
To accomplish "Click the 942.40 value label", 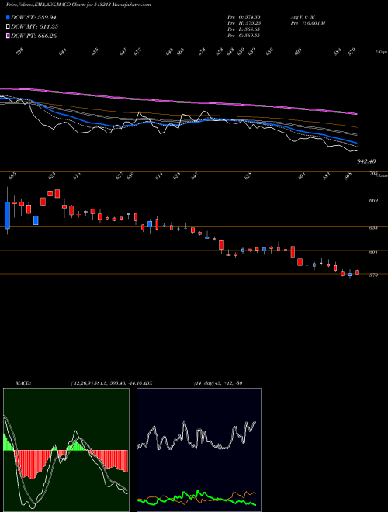I will coord(366,161).
